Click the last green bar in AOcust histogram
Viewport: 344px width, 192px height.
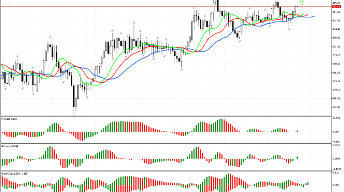coord(297,131)
